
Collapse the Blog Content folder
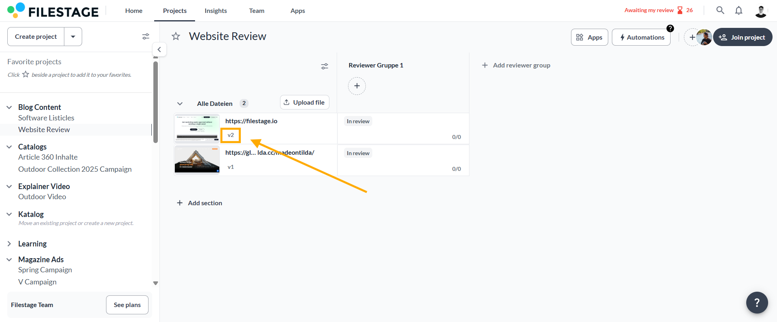[x=9, y=107]
